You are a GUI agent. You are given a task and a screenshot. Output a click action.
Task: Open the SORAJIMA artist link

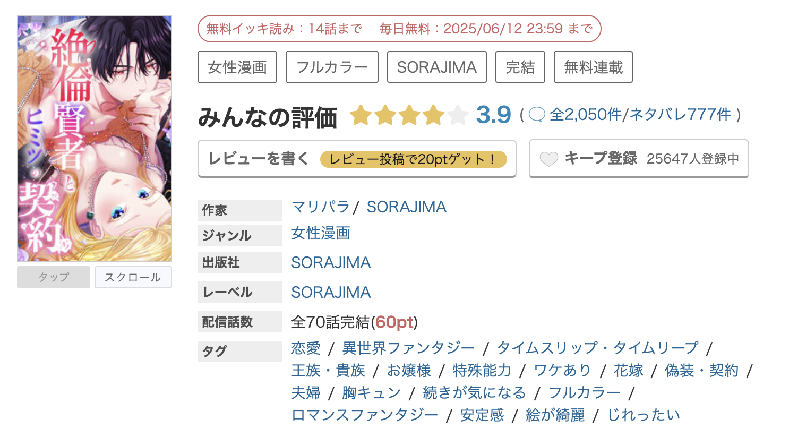406,207
